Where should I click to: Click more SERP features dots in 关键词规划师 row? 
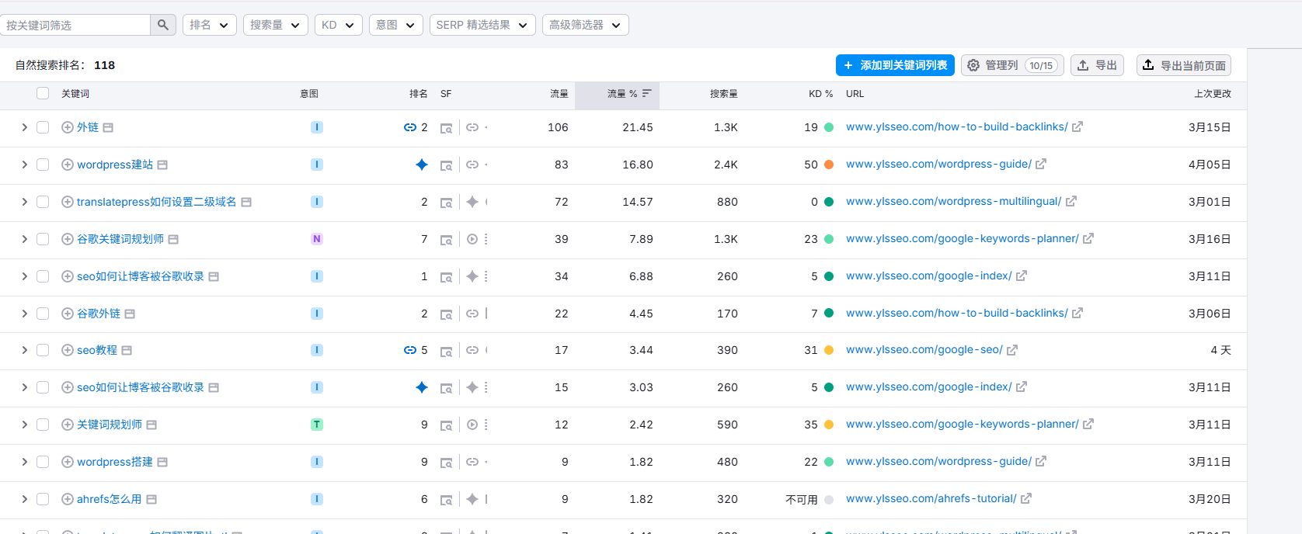tap(486, 425)
